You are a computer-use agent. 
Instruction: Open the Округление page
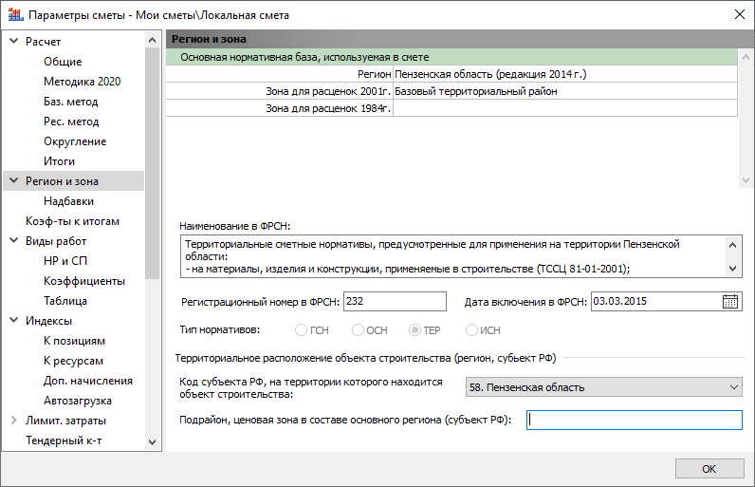click(75, 141)
